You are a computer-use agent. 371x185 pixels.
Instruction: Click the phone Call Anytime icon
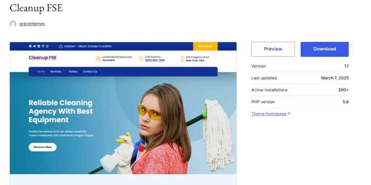[x=141, y=59]
